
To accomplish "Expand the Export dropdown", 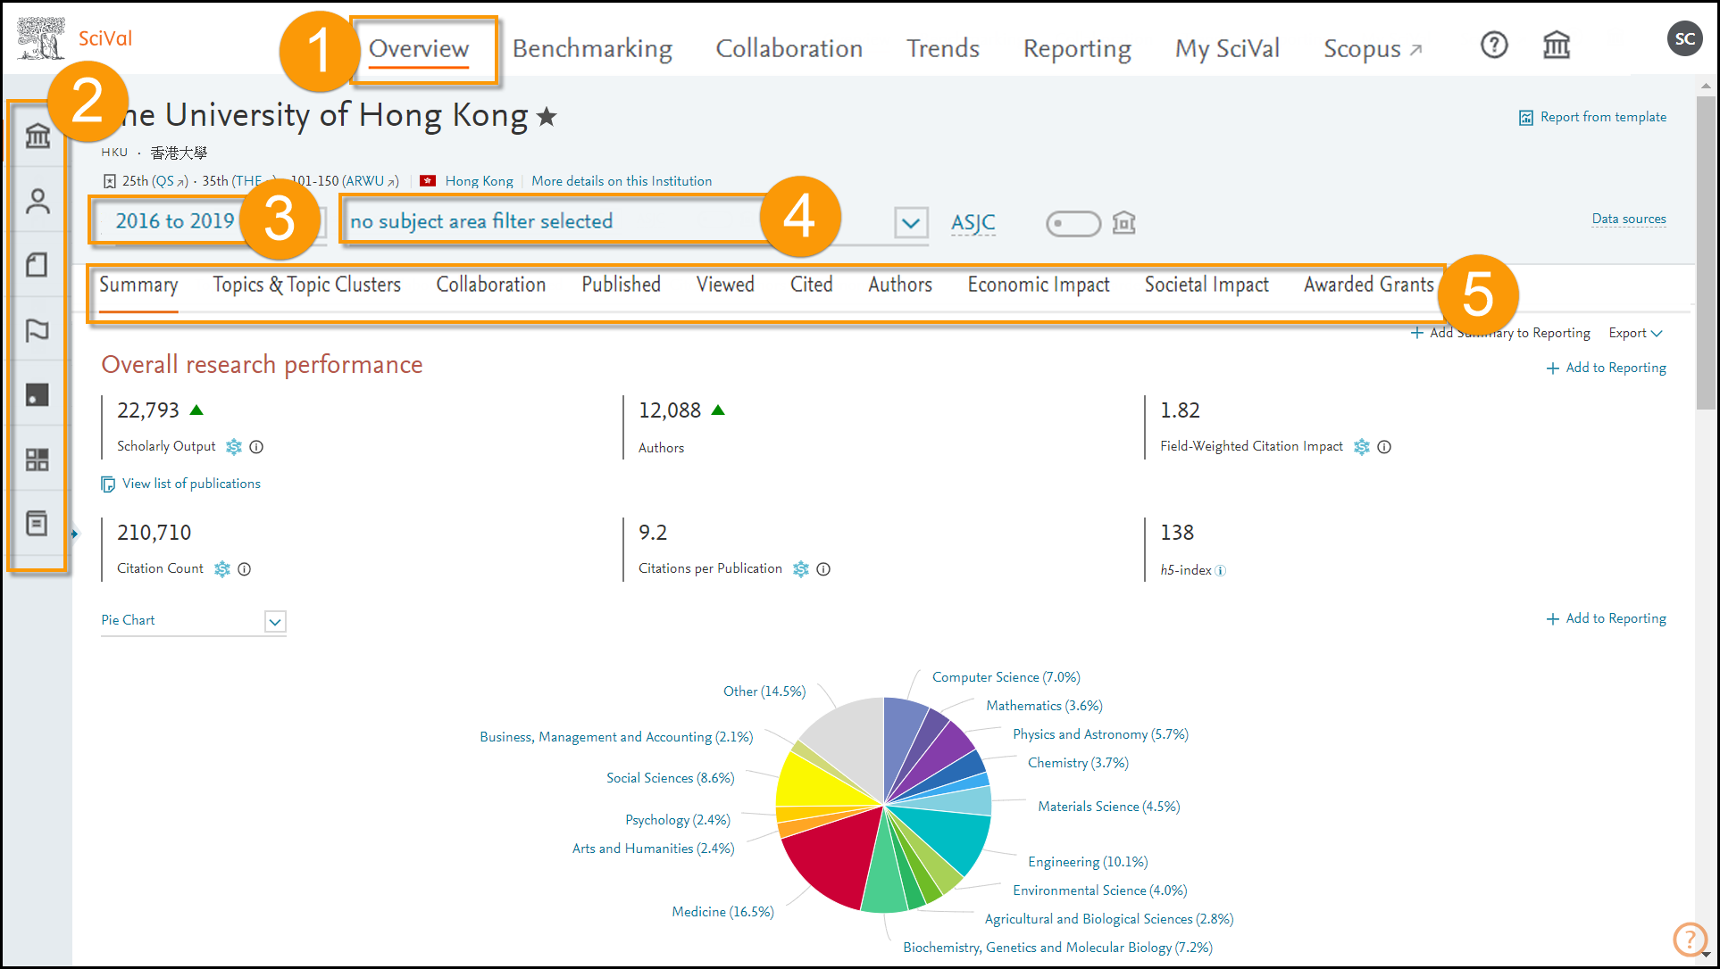I will tap(1635, 334).
